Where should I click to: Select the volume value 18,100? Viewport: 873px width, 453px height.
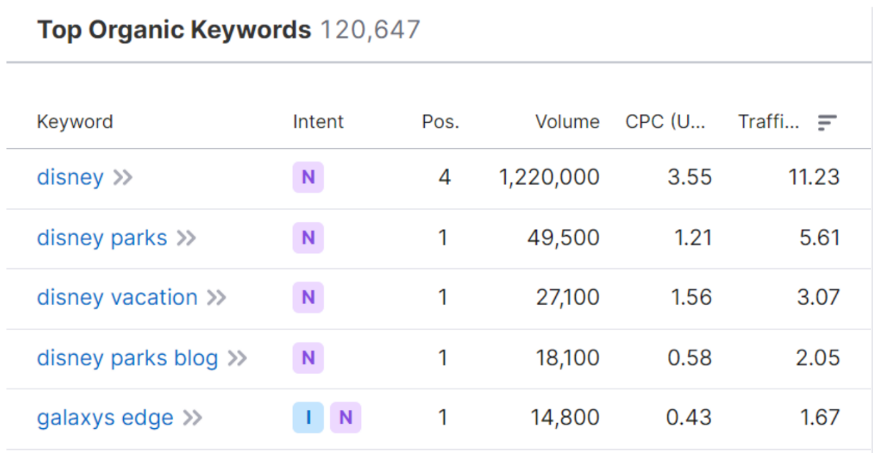point(568,358)
